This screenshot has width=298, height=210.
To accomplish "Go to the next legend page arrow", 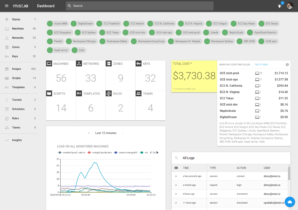I will coord(157,152).
